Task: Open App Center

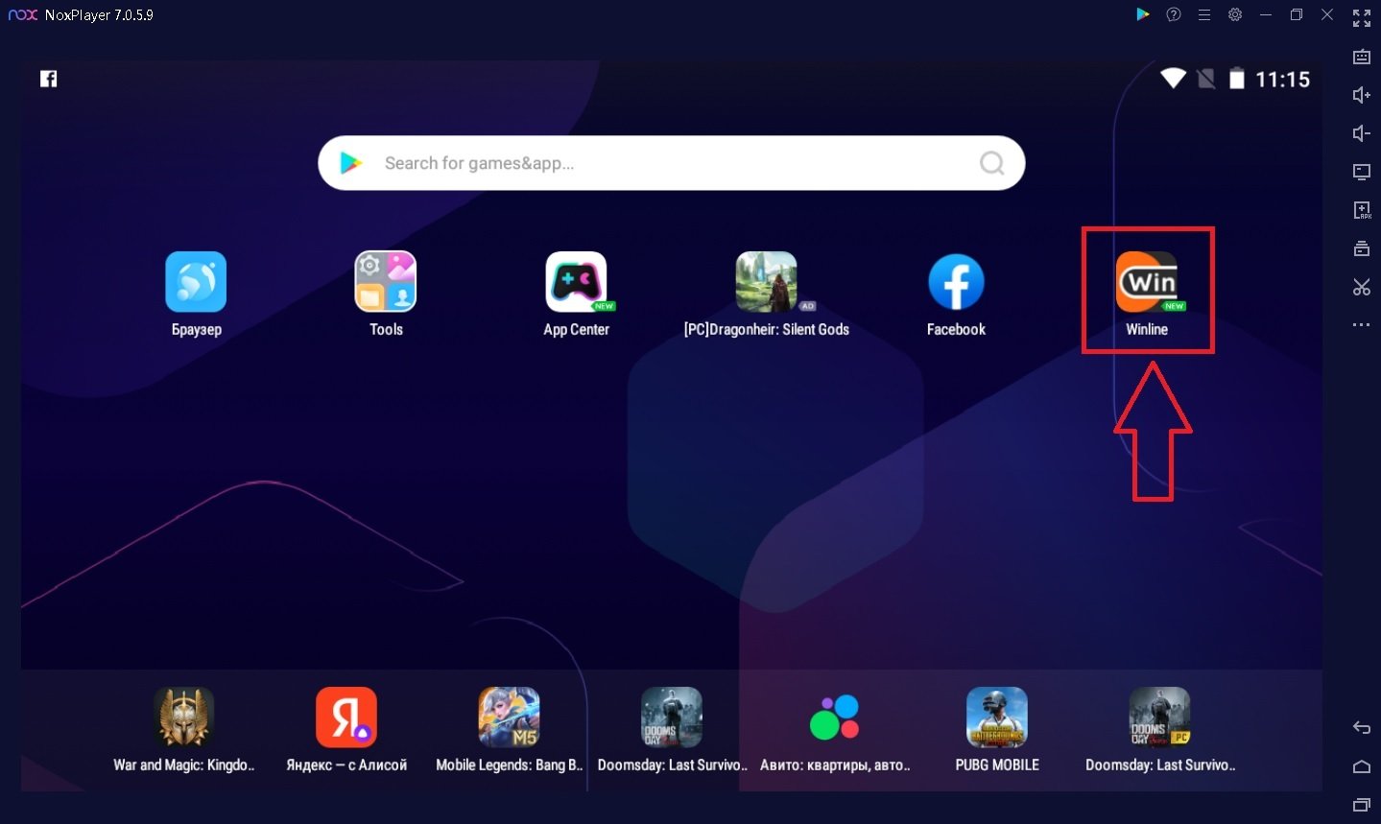Action: point(576,283)
